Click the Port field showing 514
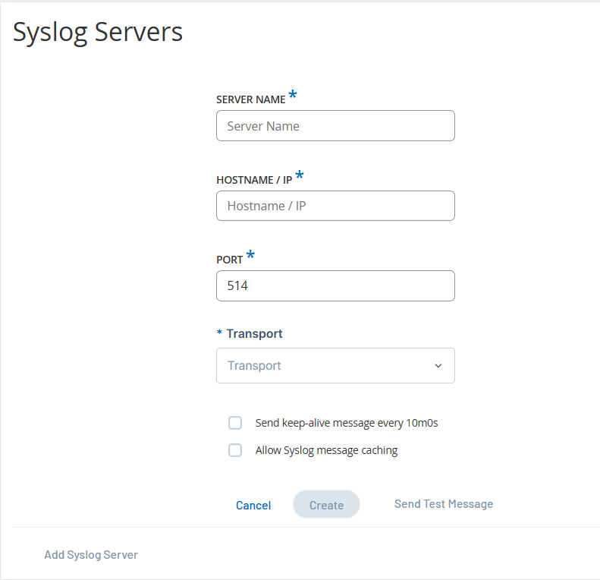Viewport: 600px width, 580px height. (335, 286)
